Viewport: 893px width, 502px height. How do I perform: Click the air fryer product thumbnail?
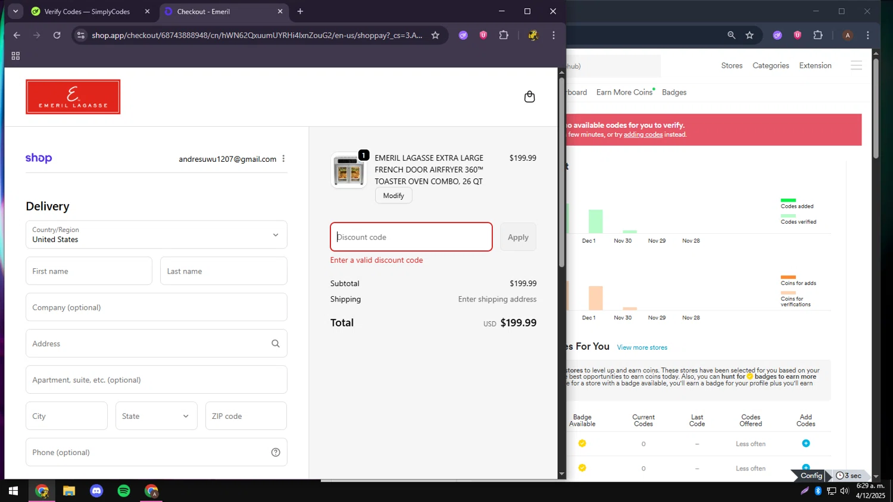click(x=349, y=171)
